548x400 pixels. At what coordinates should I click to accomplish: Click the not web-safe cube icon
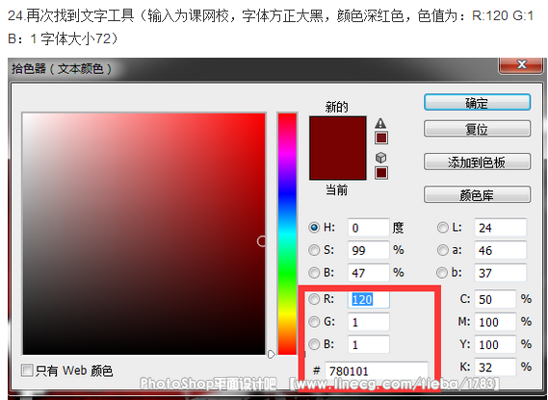[381, 158]
